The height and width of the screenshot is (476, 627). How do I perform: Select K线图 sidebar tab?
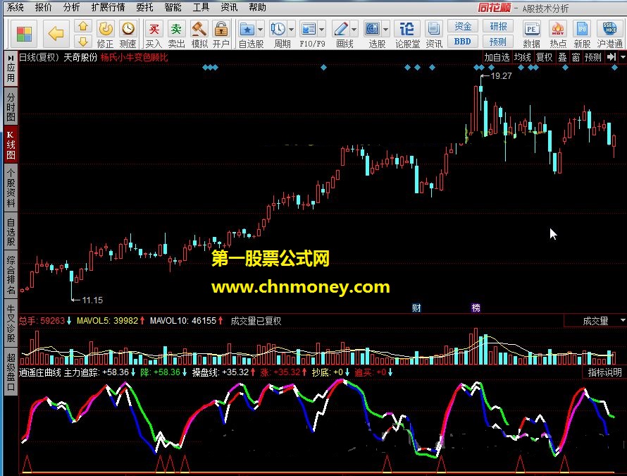pyautogui.click(x=11, y=145)
